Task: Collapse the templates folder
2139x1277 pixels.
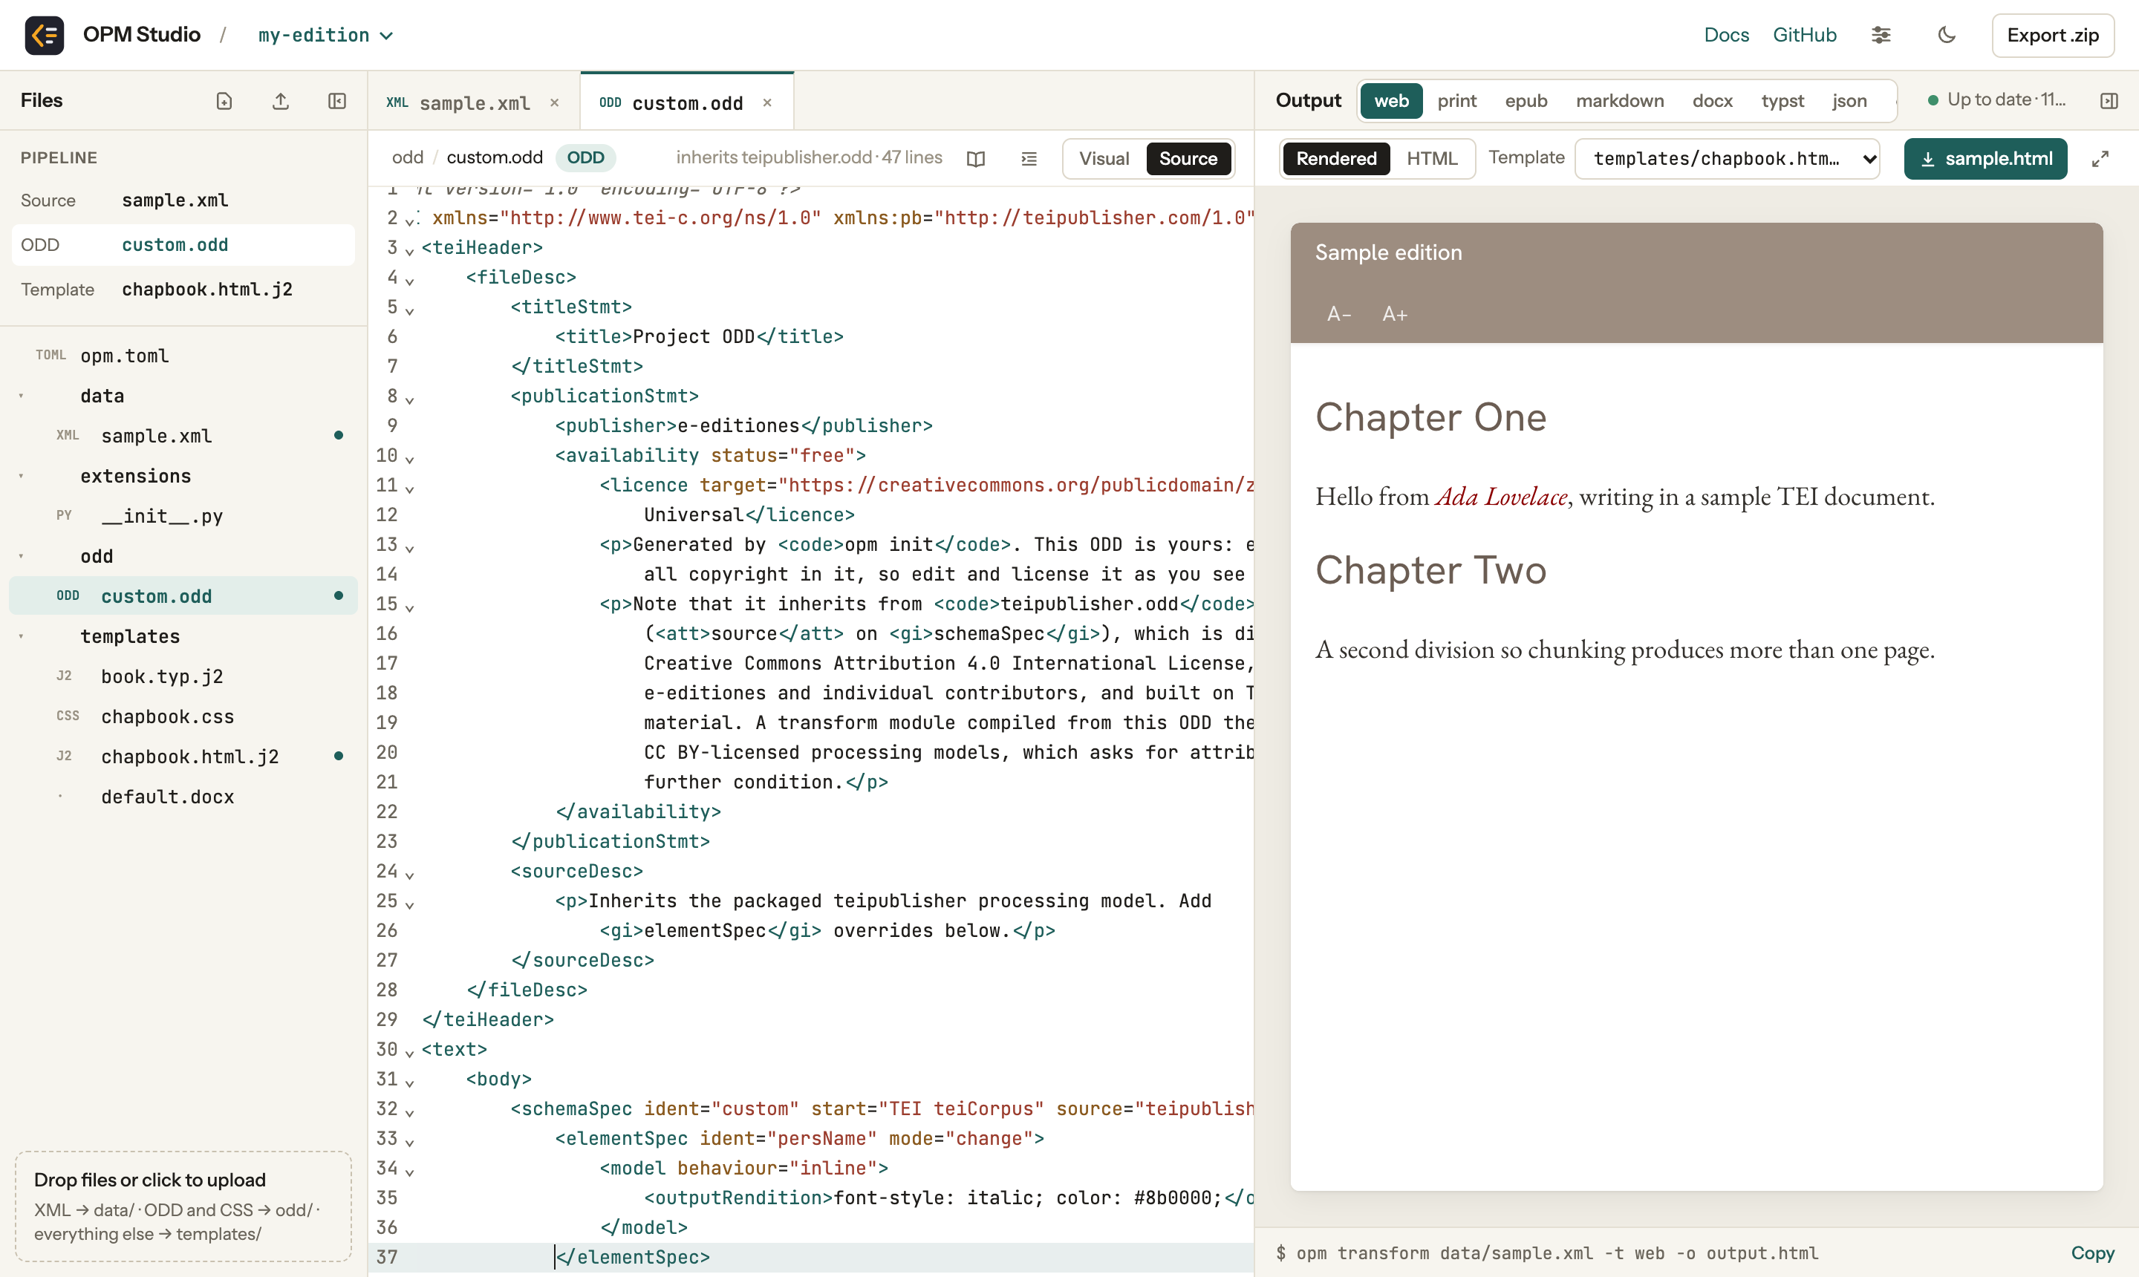Action: (22, 636)
